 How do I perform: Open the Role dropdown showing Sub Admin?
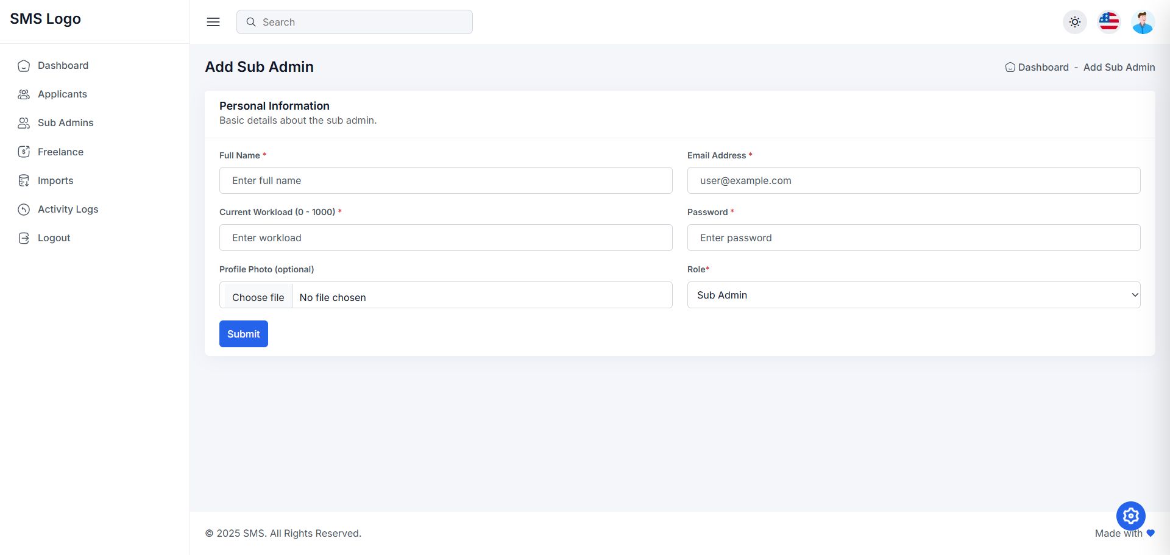coord(913,295)
